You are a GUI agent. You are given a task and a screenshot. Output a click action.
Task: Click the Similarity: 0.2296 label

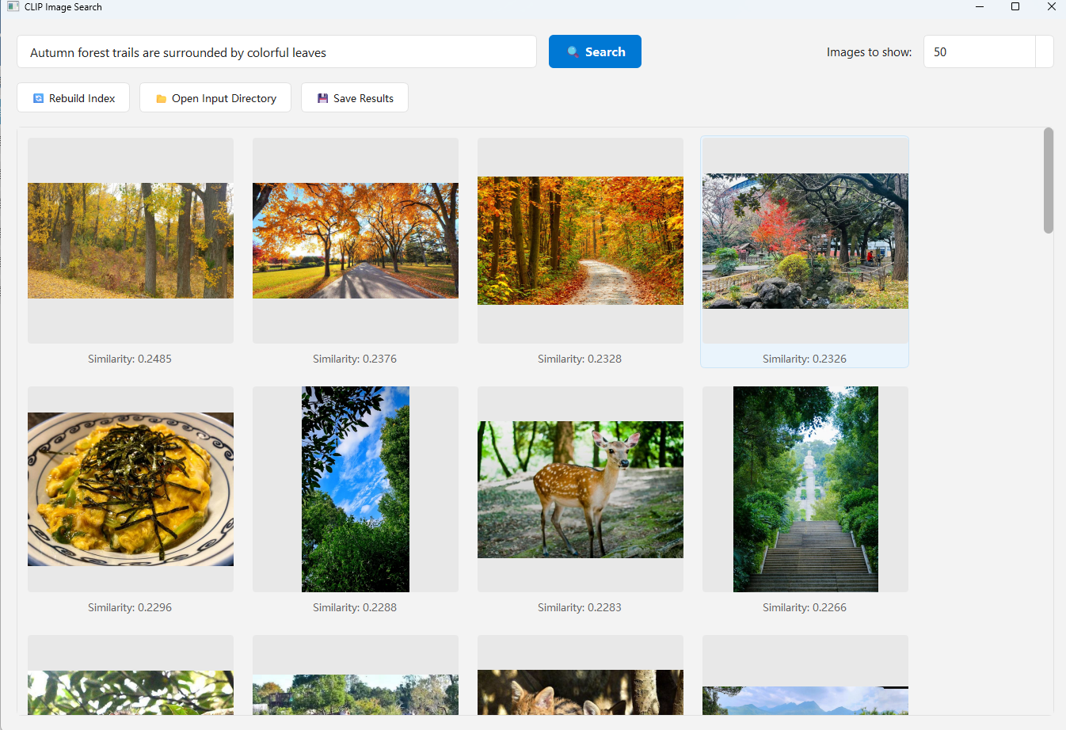(x=130, y=607)
